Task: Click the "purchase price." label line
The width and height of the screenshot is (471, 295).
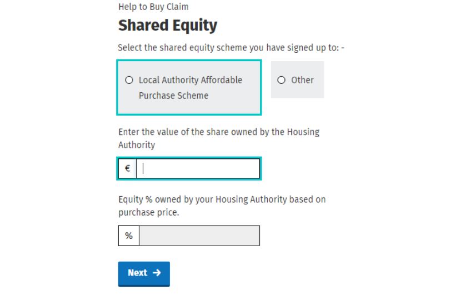Action: 148,212
